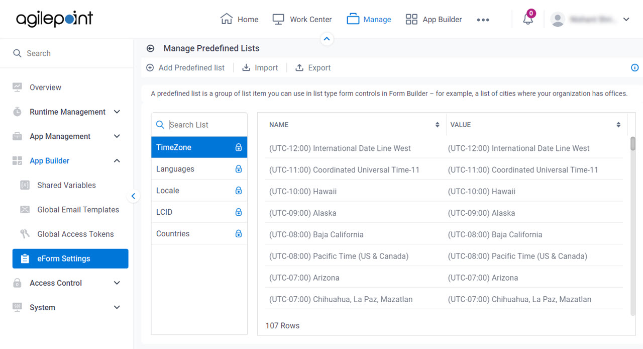Click the AgilePoint logo
Viewport: 643px width, 349px height.
[54, 19]
